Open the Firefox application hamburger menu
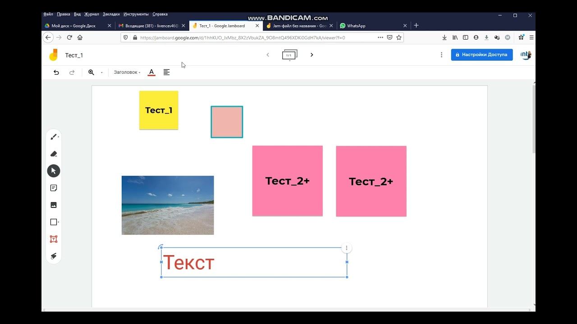 click(531, 38)
